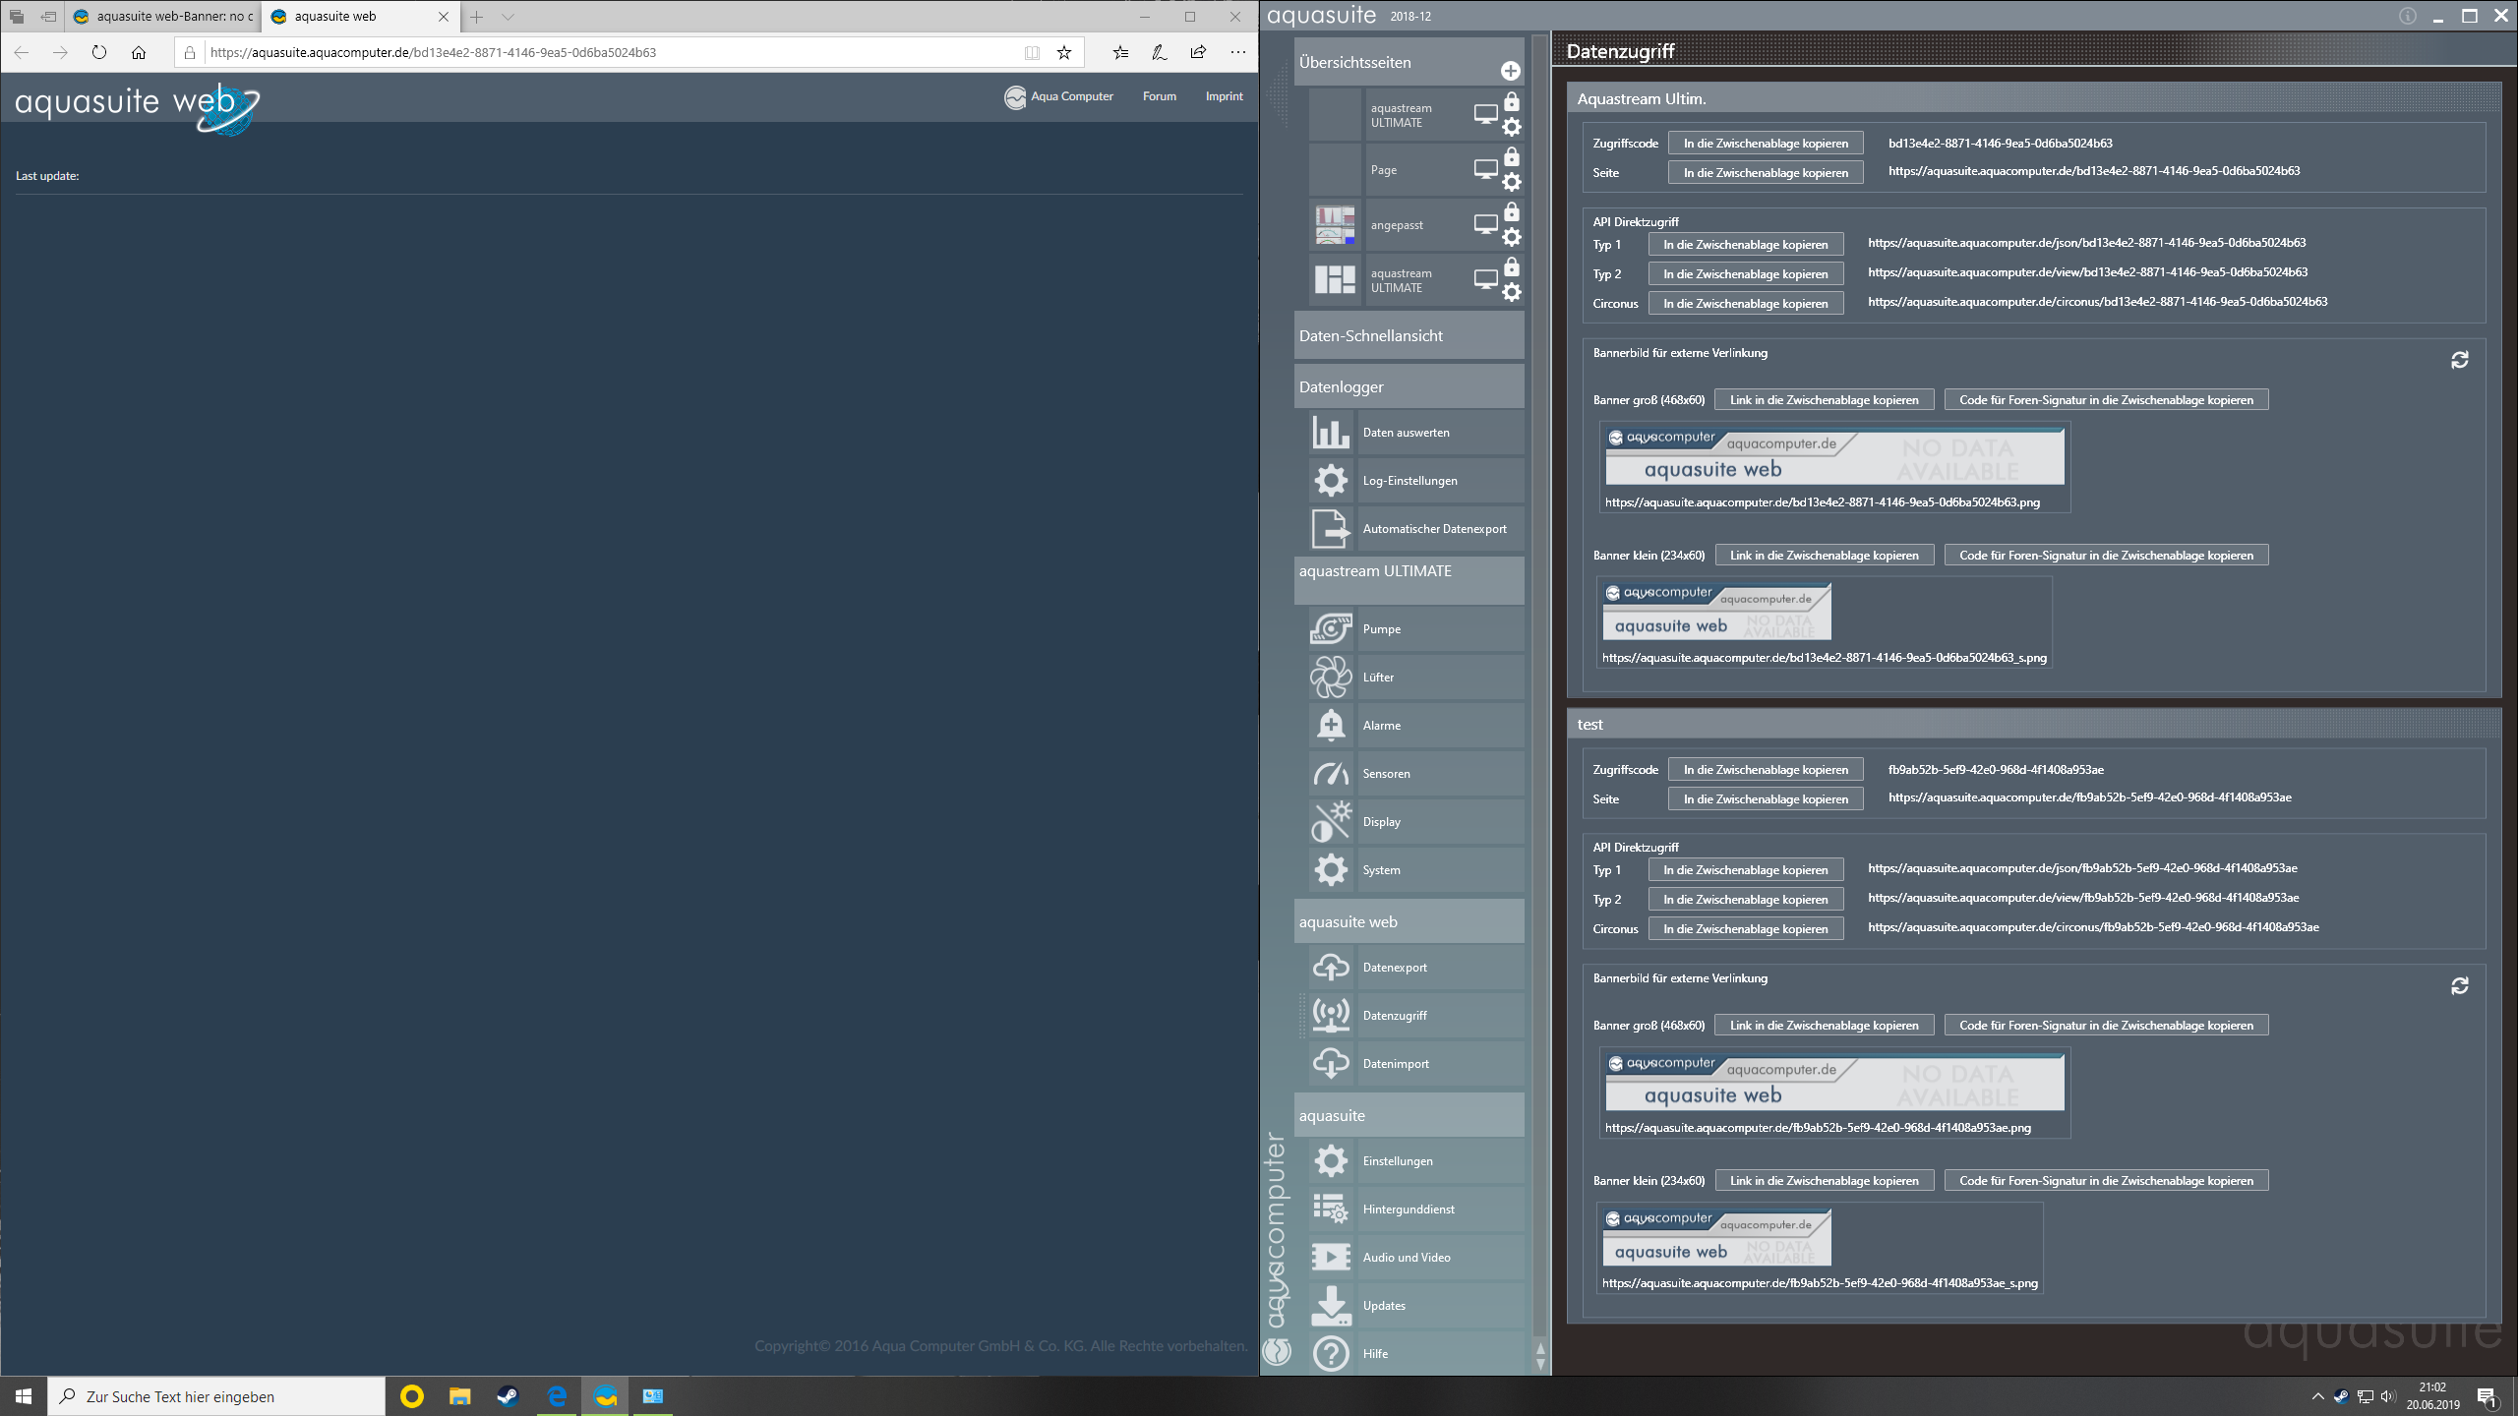
Task: Toggle lock on the angepasst page
Action: [1512, 212]
